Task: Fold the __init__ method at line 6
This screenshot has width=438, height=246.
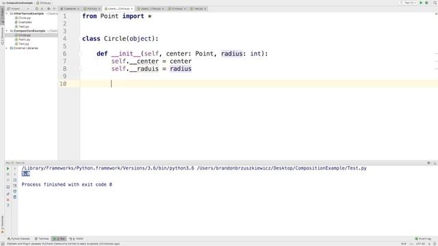Action: [80, 54]
